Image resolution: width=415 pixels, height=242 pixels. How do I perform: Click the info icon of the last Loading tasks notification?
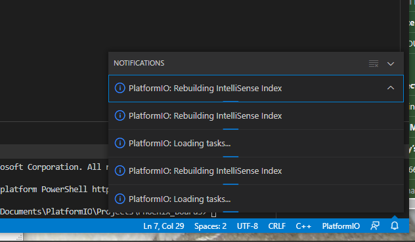120,199
